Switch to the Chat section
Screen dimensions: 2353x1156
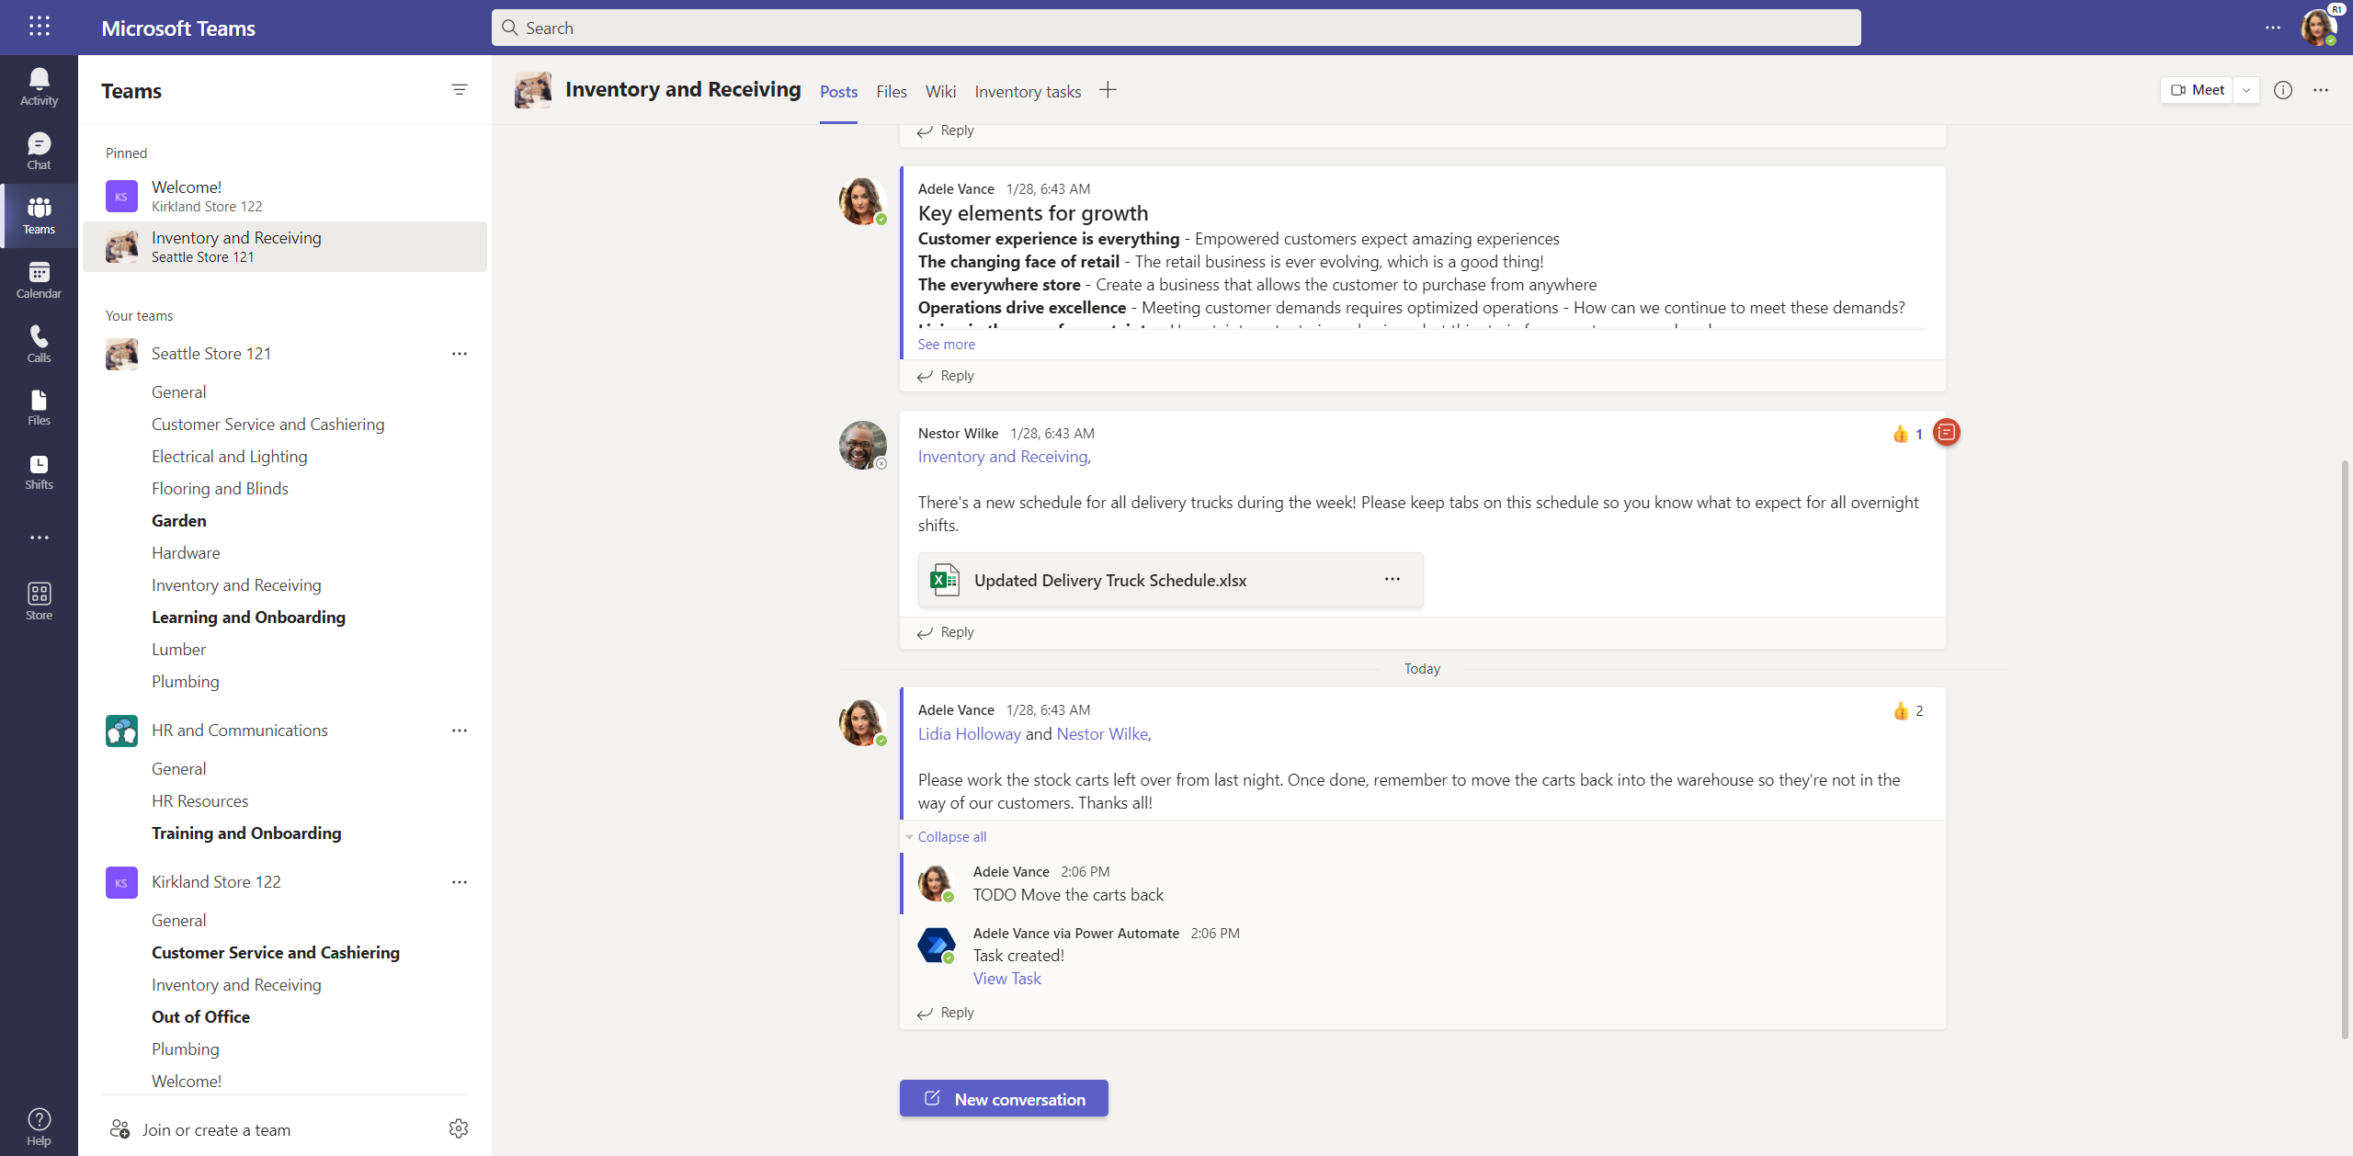[x=39, y=150]
